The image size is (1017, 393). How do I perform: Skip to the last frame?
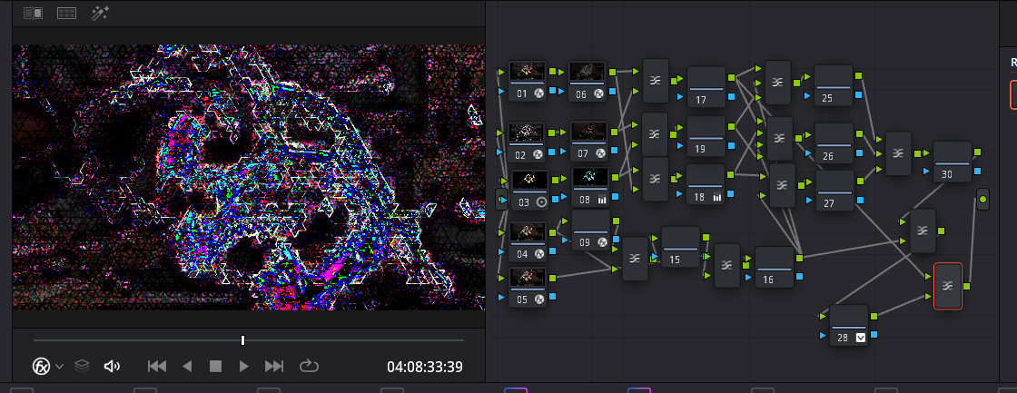[x=273, y=366]
